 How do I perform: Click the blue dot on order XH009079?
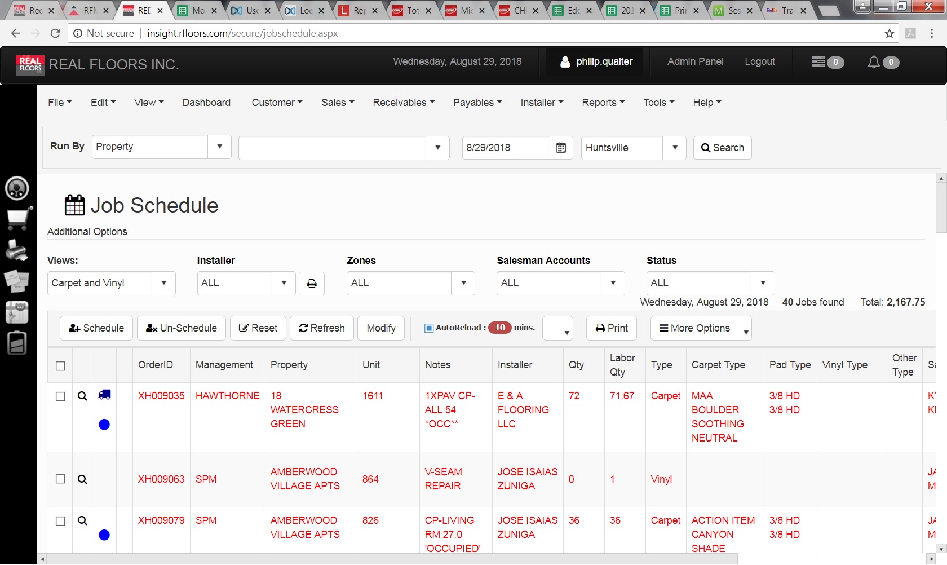pyautogui.click(x=104, y=535)
